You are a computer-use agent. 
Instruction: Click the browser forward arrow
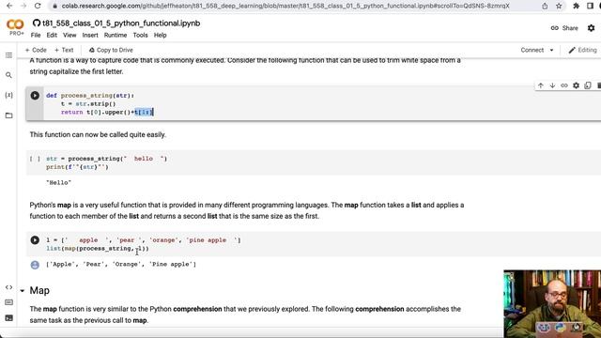coord(23,6)
